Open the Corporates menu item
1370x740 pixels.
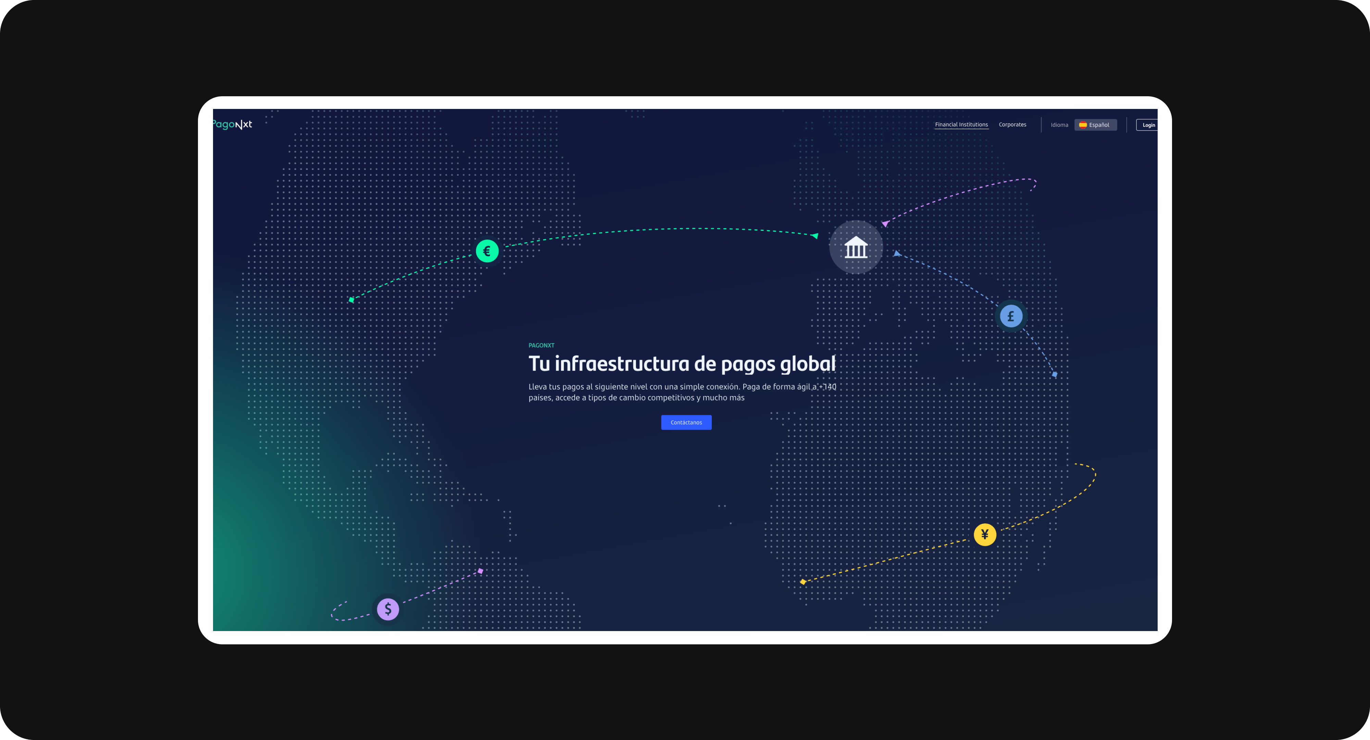click(1012, 124)
